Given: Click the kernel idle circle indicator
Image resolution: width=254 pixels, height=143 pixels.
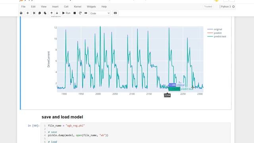Looking at the screenshot, I should click(233, 7).
